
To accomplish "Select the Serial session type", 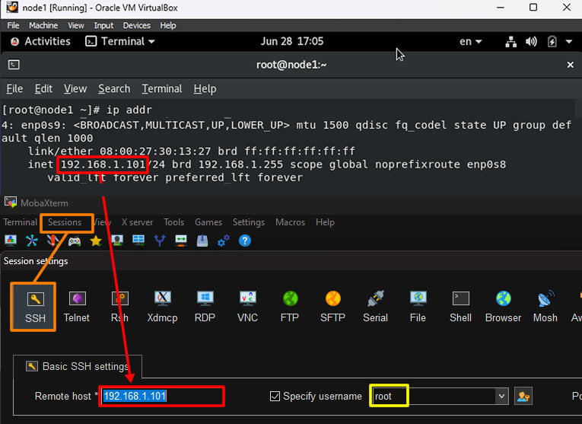I will point(375,307).
